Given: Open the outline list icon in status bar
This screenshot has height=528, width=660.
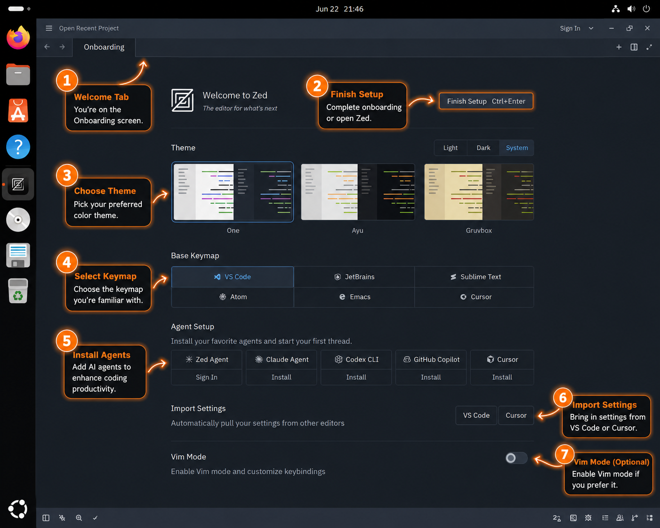Looking at the screenshot, I should coord(605,518).
